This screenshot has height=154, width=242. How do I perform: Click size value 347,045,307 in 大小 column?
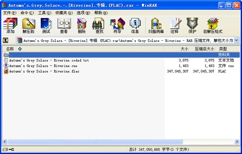pyautogui.click(x=177, y=71)
